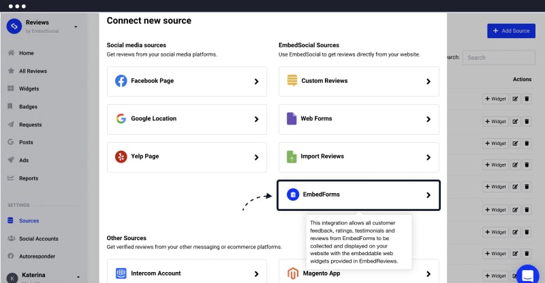
Task: Click the chevron on Intercom Account card
Action: [x=257, y=274]
